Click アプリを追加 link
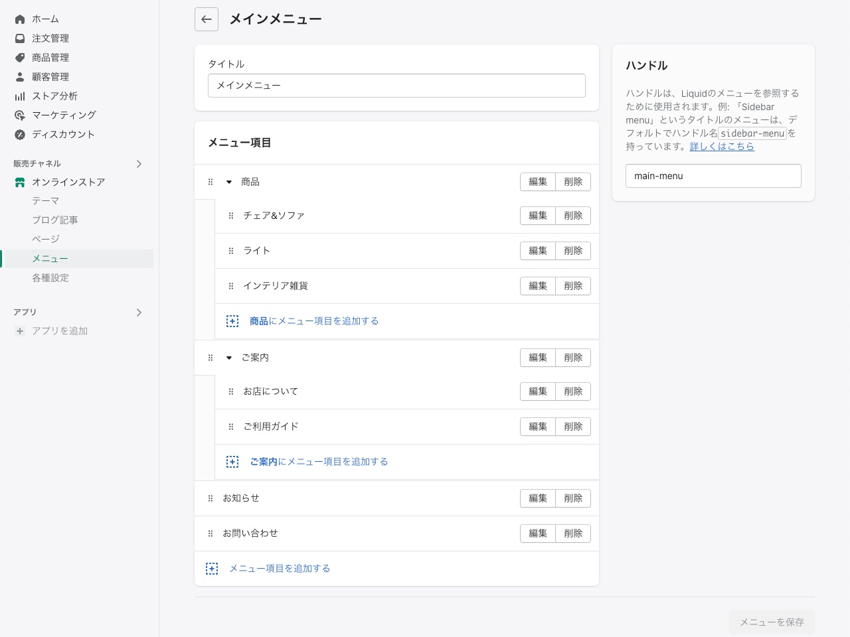The image size is (850, 637). pos(60,331)
